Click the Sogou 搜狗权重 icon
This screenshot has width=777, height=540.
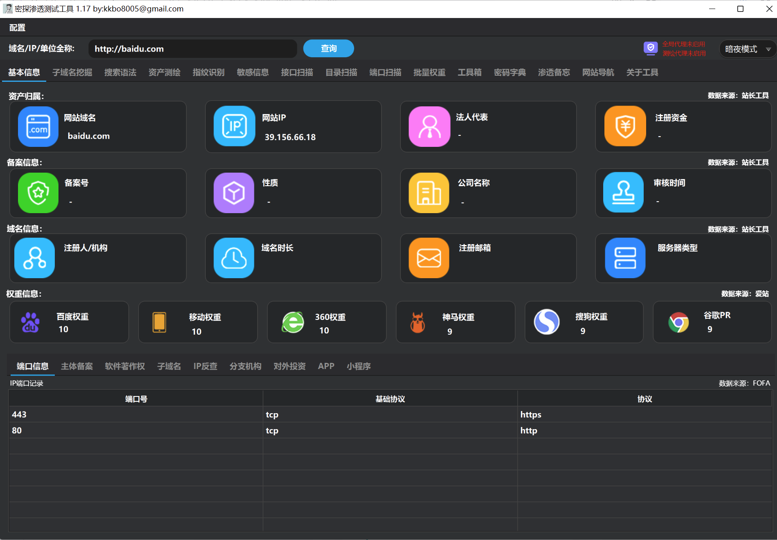(547, 322)
